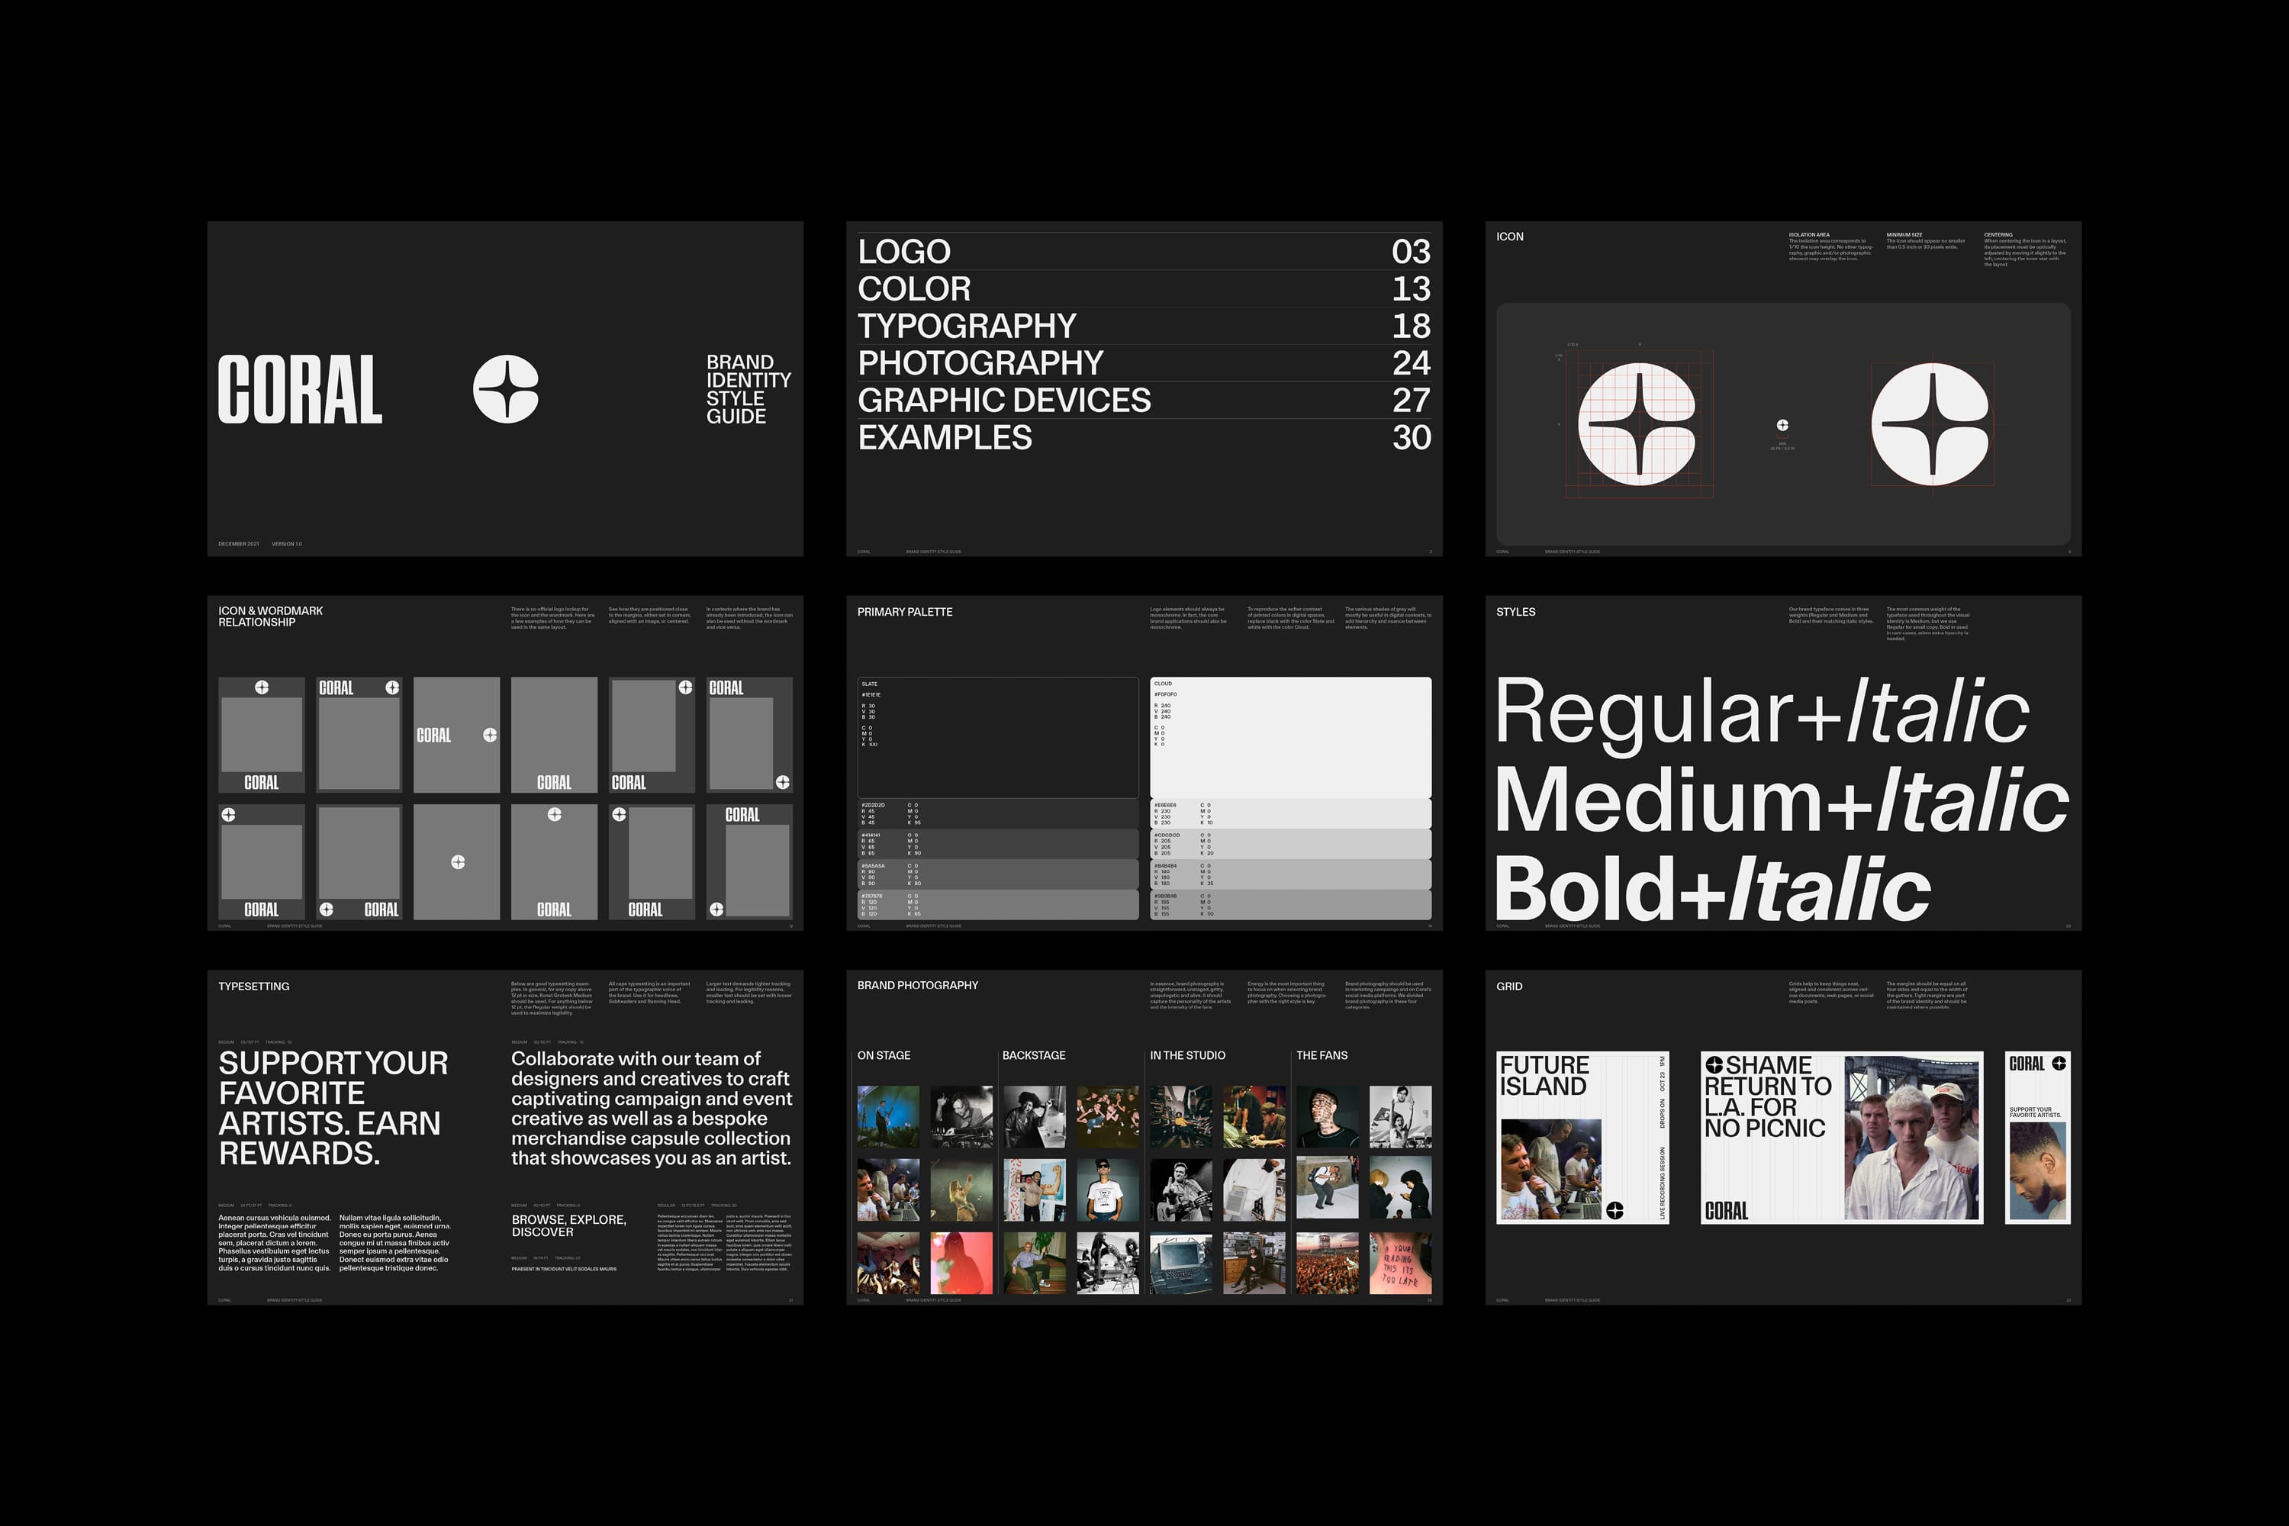
Task: Click the SUPPORT YOUR FAVORITE ARTISTS headline
Action: [333, 1108]
